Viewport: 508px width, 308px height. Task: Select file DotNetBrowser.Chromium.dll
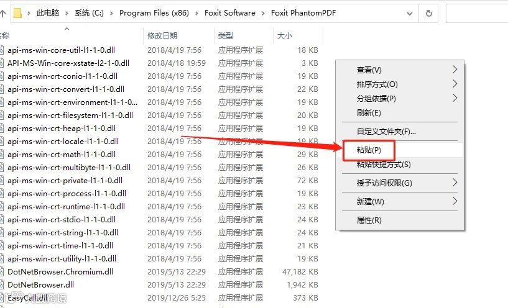click(60, 272)
